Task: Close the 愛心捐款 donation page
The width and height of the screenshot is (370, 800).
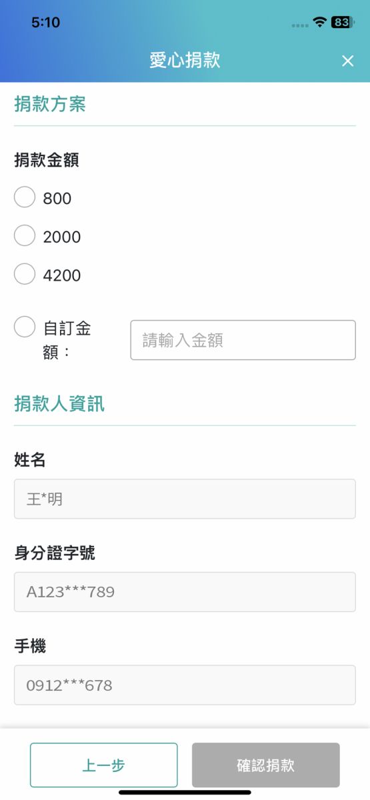Action: click(347, 61)
